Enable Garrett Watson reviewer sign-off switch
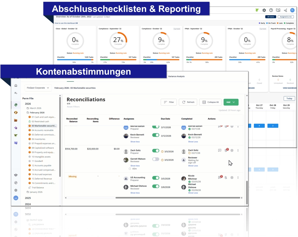Image resolution: width=298 pixels, height=237 pixels. point(156,159)
